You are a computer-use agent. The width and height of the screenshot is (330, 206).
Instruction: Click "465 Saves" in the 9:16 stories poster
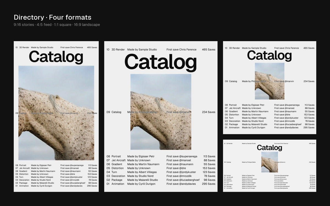(x=92, y=47)
